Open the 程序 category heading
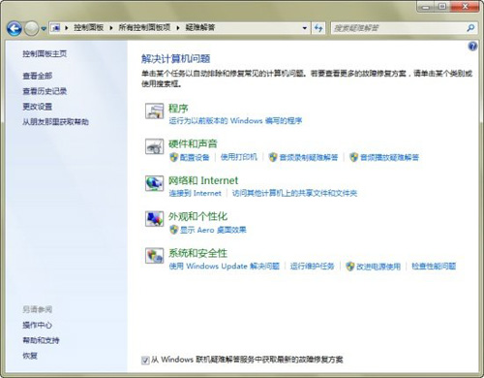The height and width of the screenshot is (378, 484). pos(178,109)
